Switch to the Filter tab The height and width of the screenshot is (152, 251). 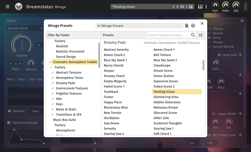[x=22, y=79]
